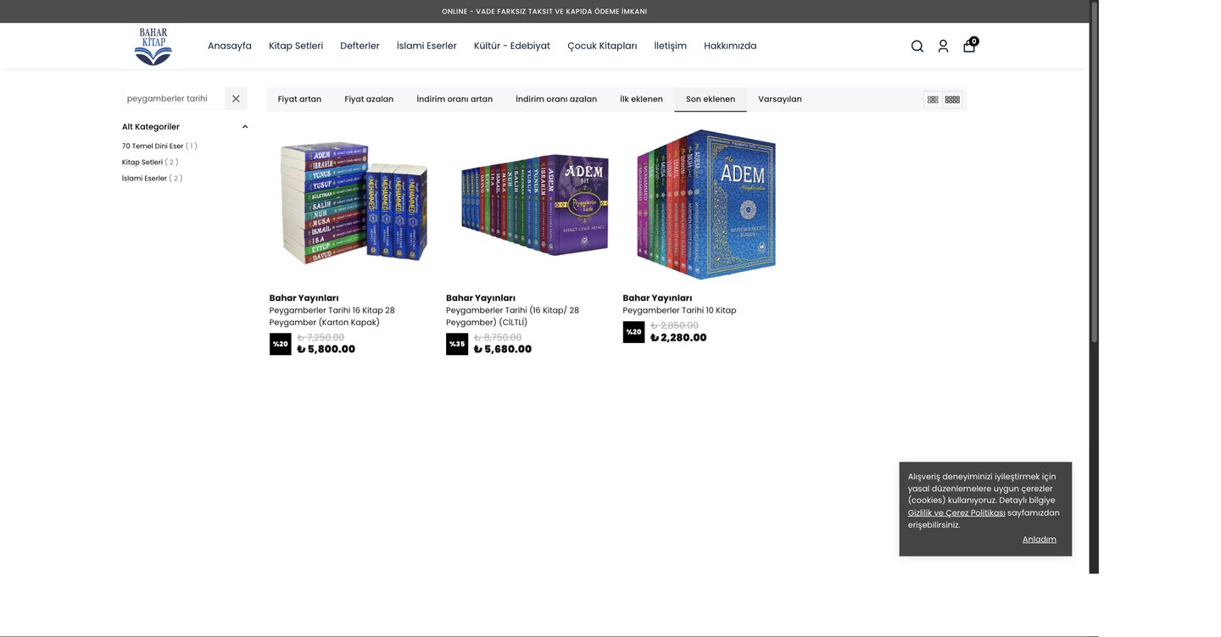Go to Anasayfa

pyautogui.click(x=230, y=46)
